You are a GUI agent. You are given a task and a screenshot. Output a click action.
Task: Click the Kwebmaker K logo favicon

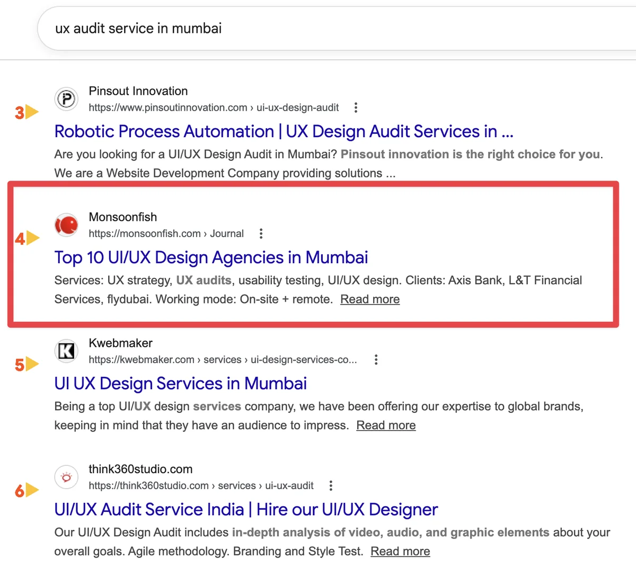point(66,351)
